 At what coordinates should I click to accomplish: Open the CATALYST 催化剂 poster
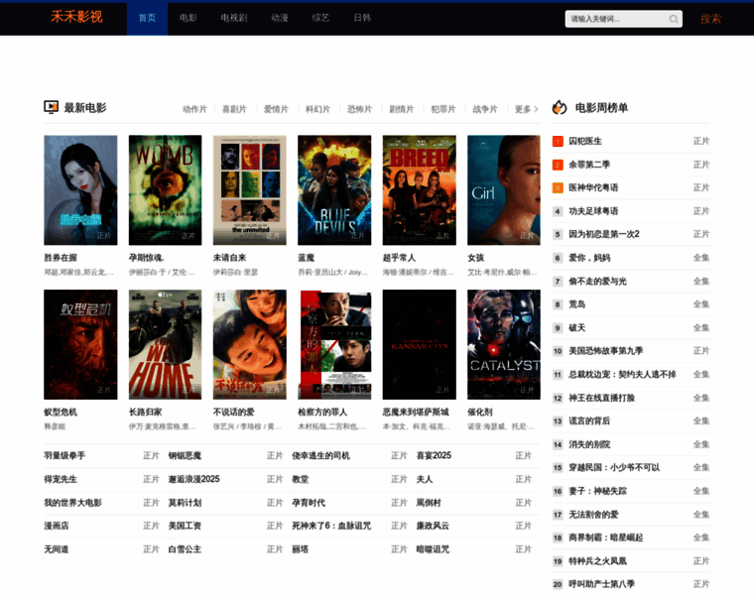(x=503, y=344)
